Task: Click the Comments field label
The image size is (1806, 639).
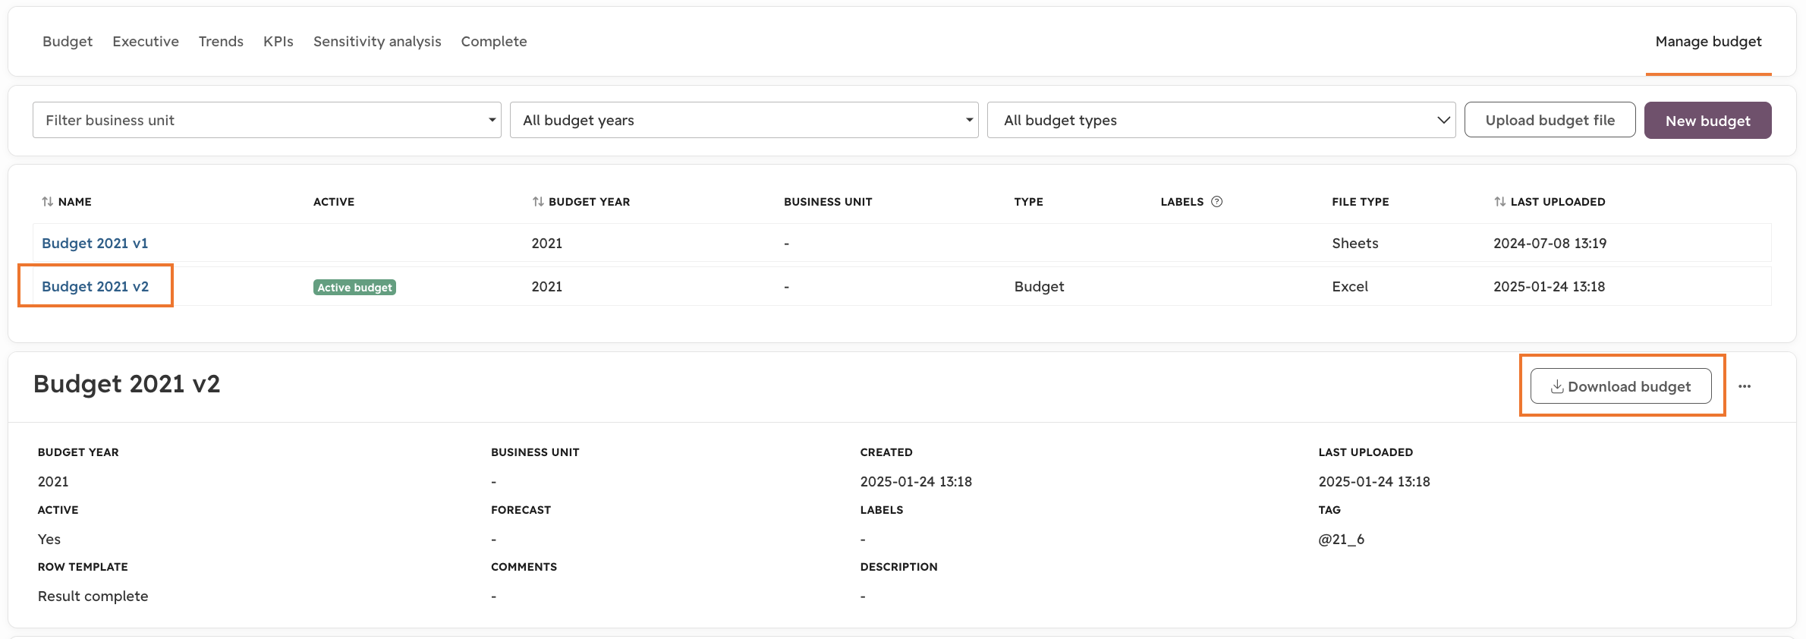Action: point(524,567)
